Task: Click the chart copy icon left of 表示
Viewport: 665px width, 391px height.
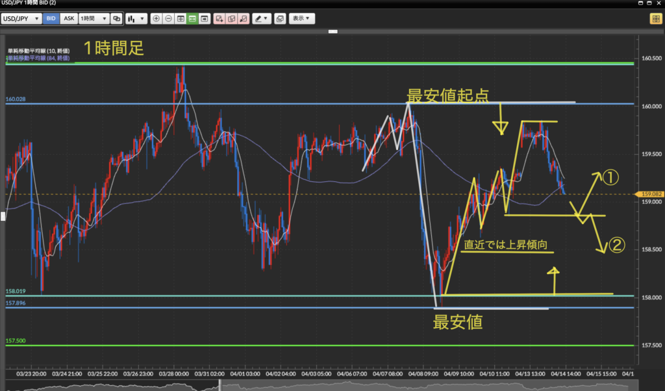Action: tap(280, 19)
